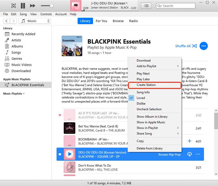
Task: Choose Show Album in Library
Action: point(155,117)
